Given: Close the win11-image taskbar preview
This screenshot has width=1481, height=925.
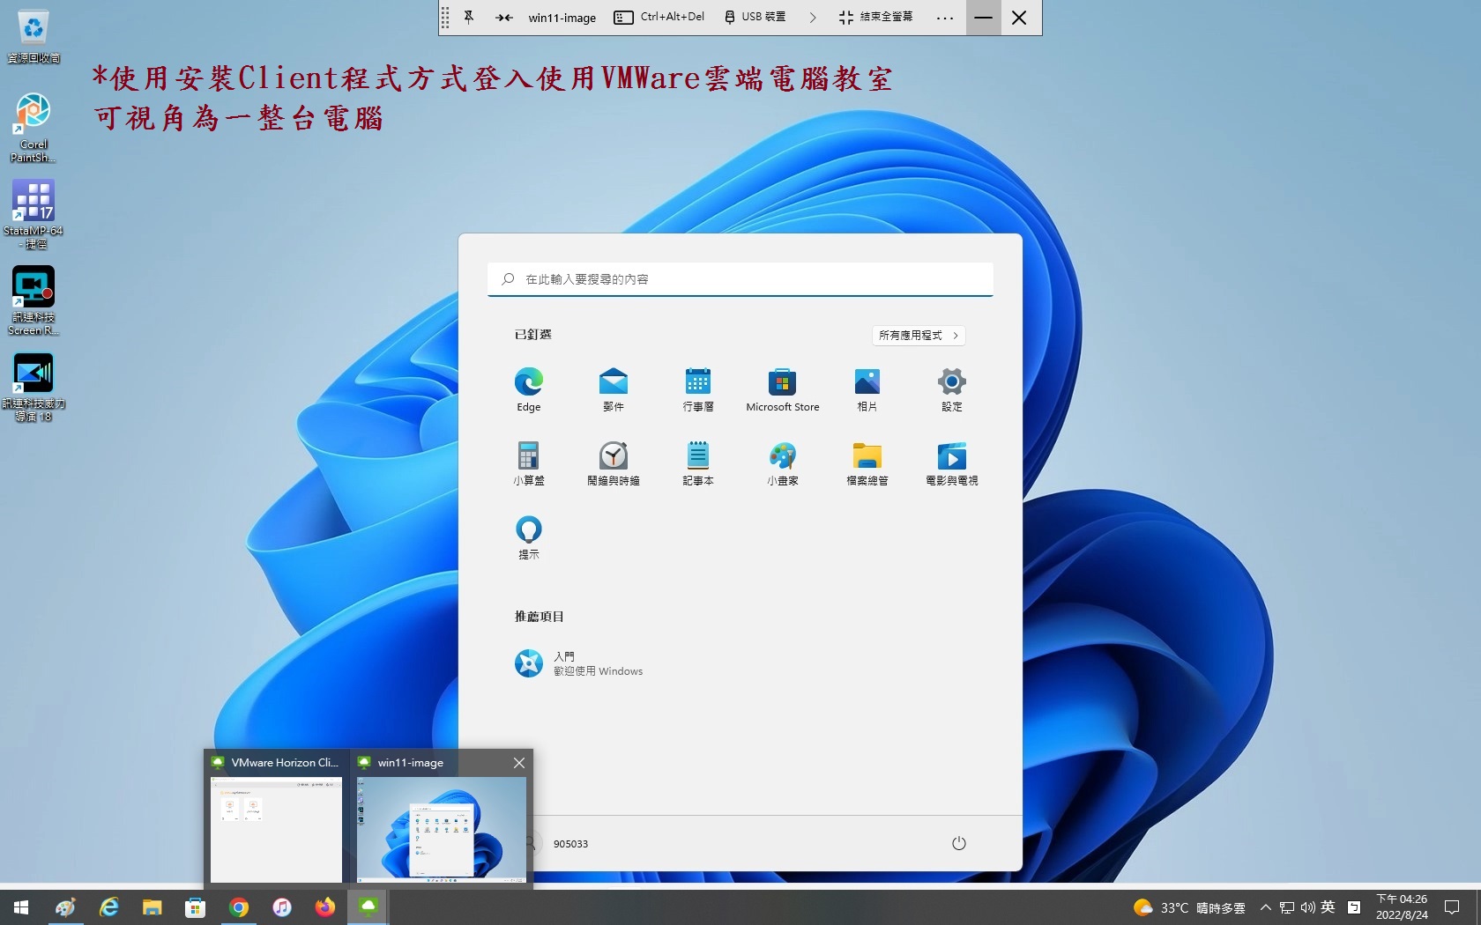Looking at the screenshot, I should pyautogui.click(x=519, y=763).
